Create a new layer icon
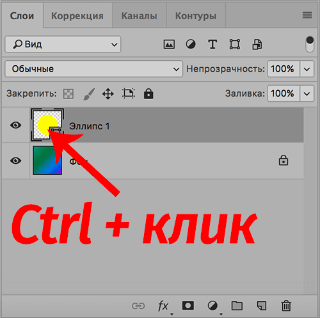Image resolution: width=320 pixels, height=318 pixels. pyautogui.click(x=262, y=306)
